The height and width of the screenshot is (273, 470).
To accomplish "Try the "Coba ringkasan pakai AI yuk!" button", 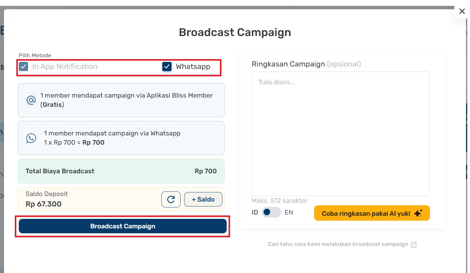I will [x=366, y=213].
